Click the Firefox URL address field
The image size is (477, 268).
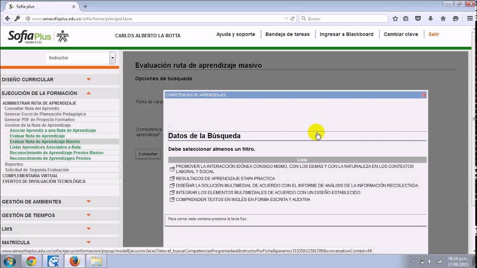pos(157,19)
